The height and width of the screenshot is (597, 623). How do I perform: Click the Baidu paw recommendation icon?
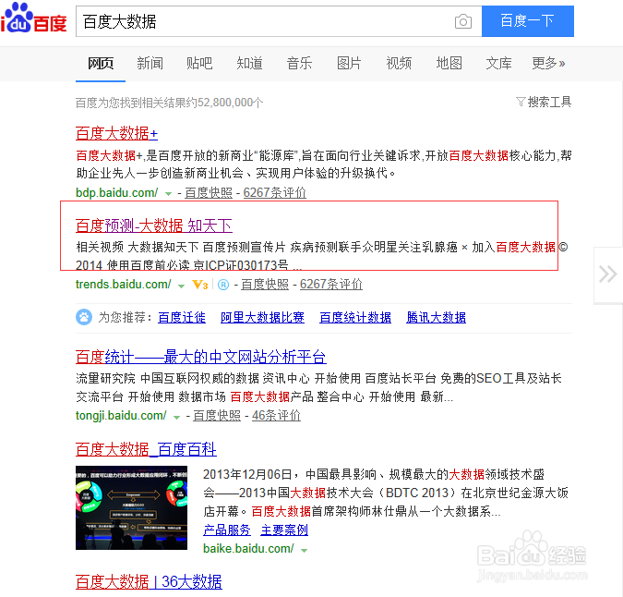[84, 317]
